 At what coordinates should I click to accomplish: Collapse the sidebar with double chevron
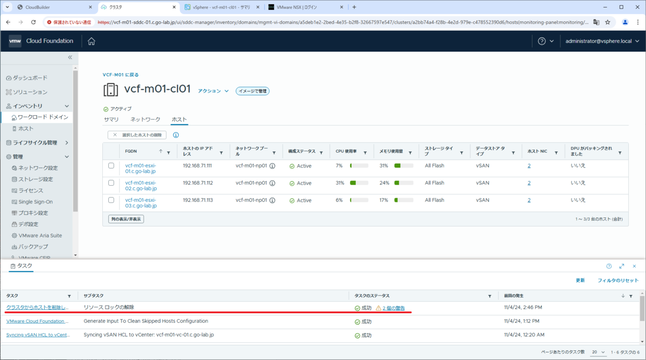70,57
